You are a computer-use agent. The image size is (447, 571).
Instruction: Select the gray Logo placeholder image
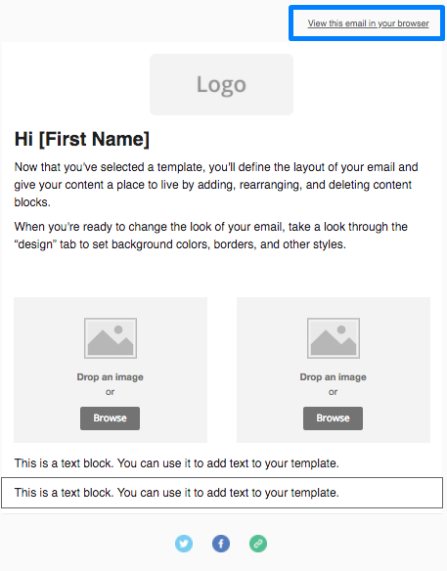pos(221,84)
